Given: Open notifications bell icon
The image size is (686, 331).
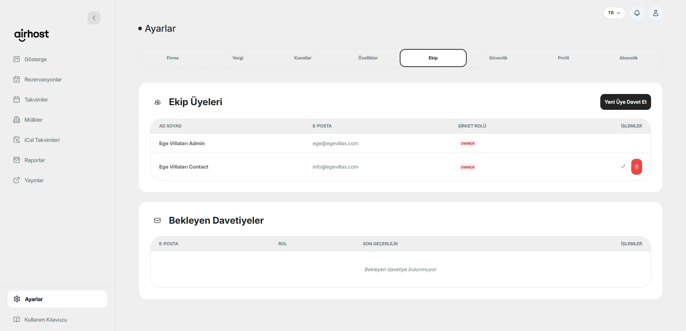Looking at the screenshot, I should pos(637,13).
